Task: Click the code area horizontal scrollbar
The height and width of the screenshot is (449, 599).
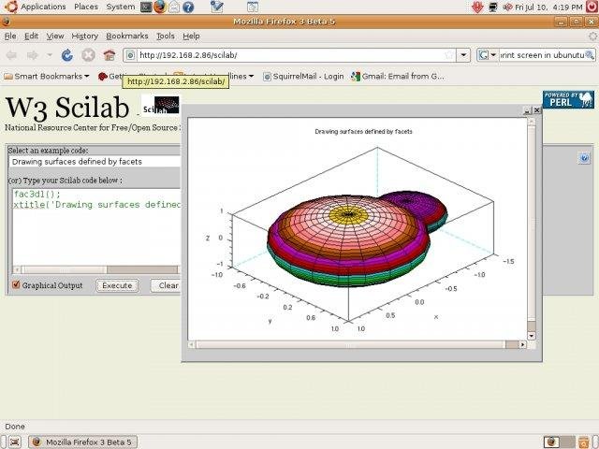Action: point(96,269)
